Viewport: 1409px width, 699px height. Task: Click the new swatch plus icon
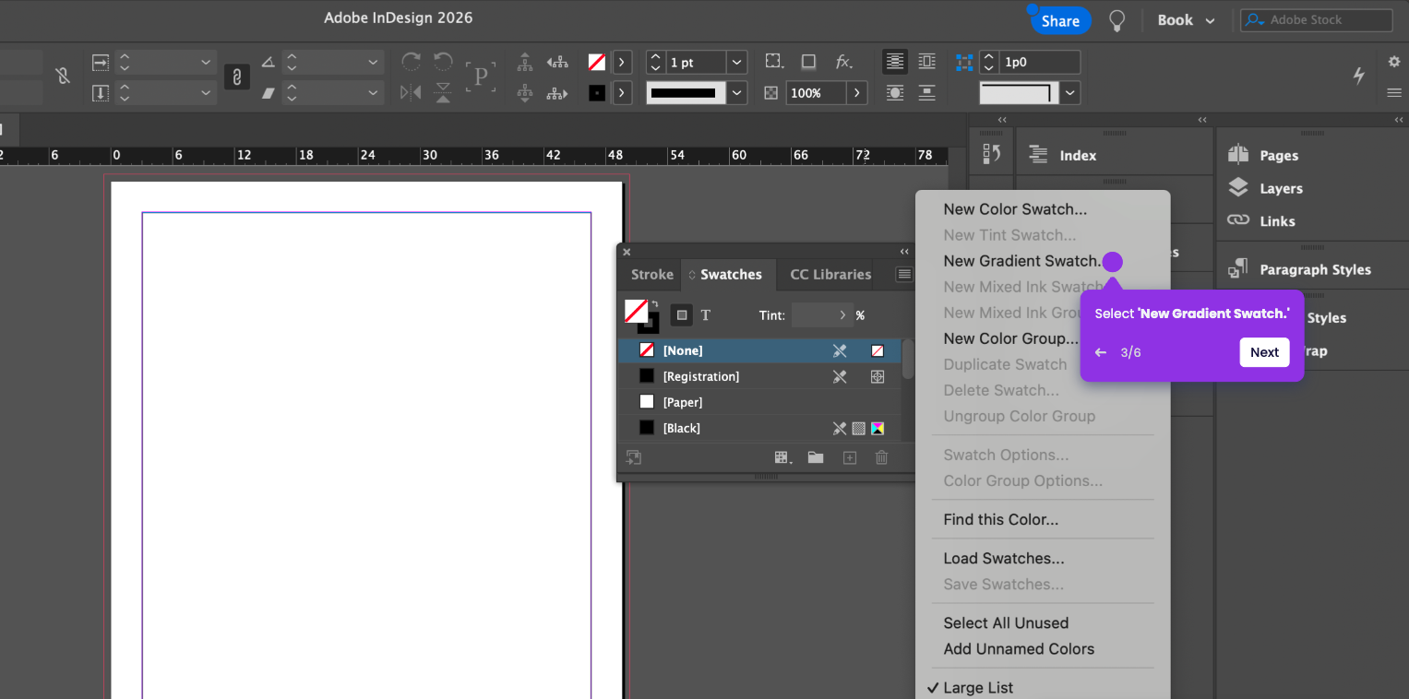[850, 457]
